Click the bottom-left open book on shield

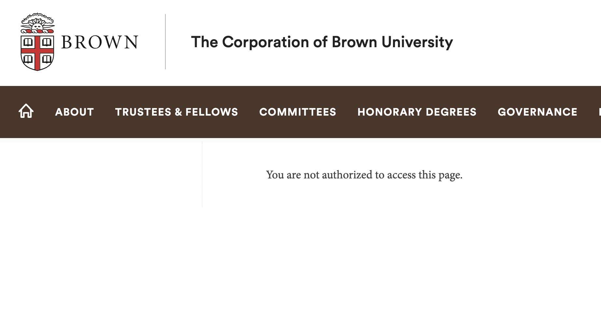[x=28, y=59]
